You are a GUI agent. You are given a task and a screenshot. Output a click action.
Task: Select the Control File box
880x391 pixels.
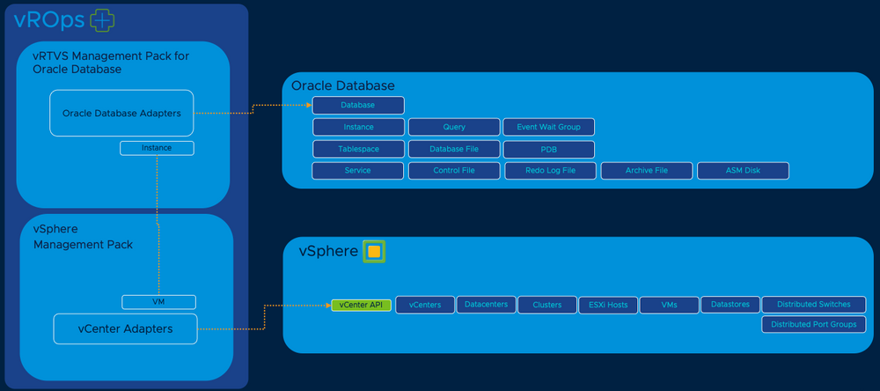(x=454, y=171)
